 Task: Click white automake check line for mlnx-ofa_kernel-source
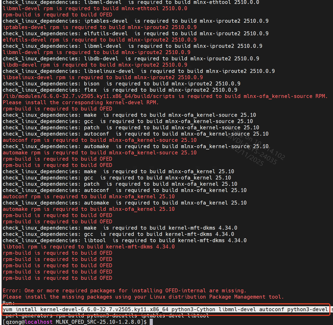[x=136, y=146]
